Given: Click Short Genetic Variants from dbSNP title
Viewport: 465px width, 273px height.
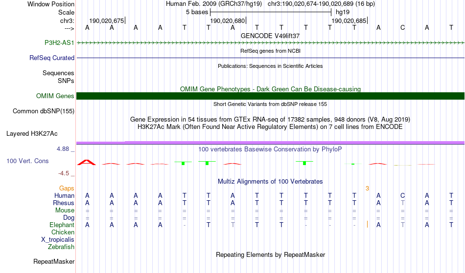Looking at the screenshot, I should [270, 104].
